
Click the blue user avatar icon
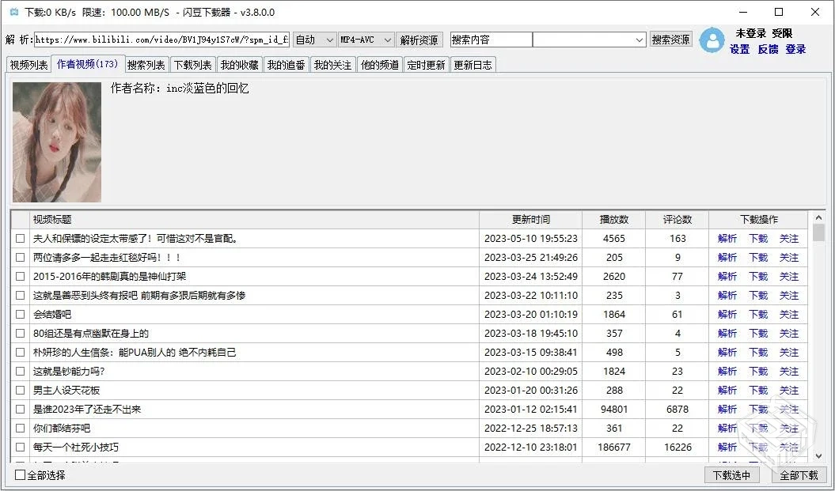click(x=712, y=42)
